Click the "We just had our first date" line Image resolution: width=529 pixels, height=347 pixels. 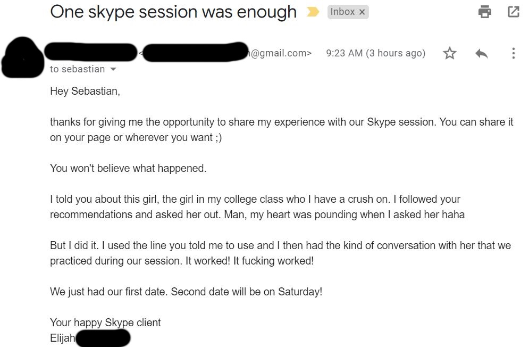click(x=186, y=292)
